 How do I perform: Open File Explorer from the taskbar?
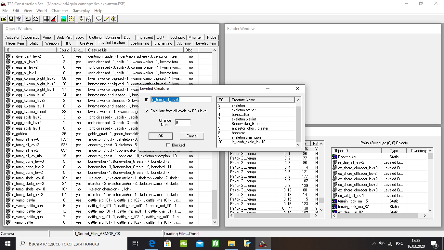coord(231,243)
